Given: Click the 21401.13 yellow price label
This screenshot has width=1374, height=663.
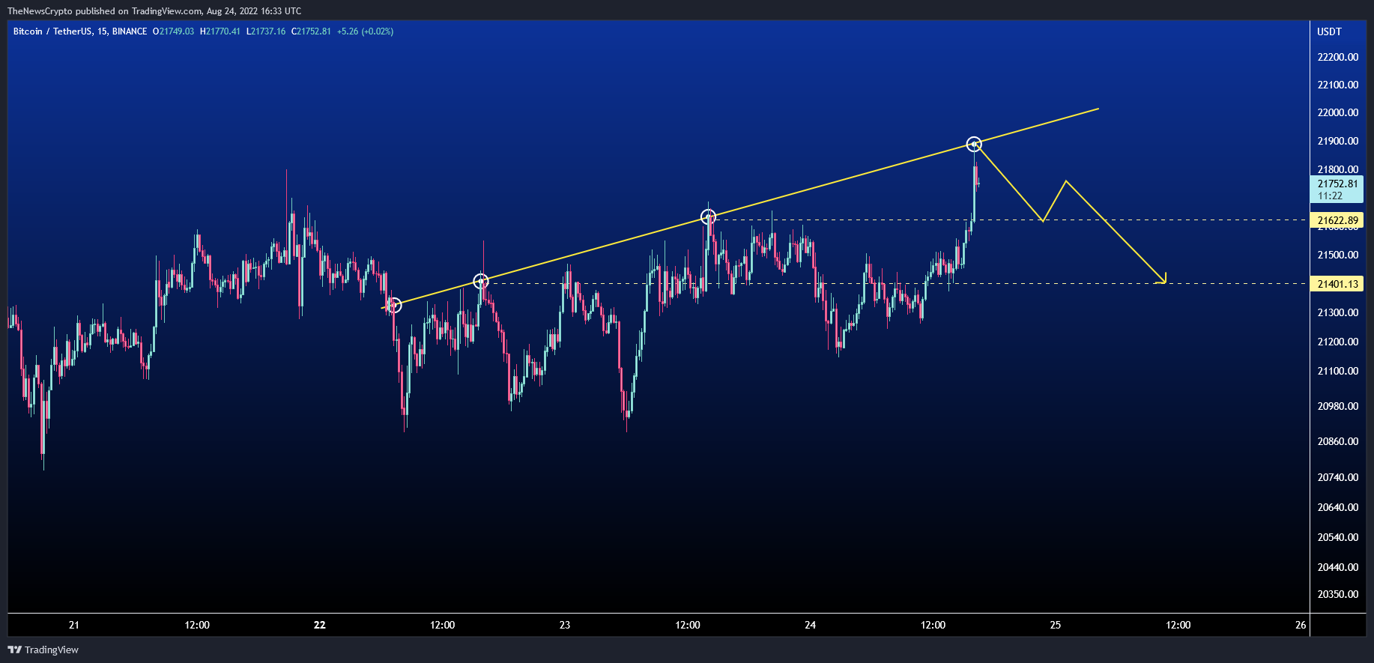Looking at the screenshot, I should pyautogui.click(x=1337, y=284).
